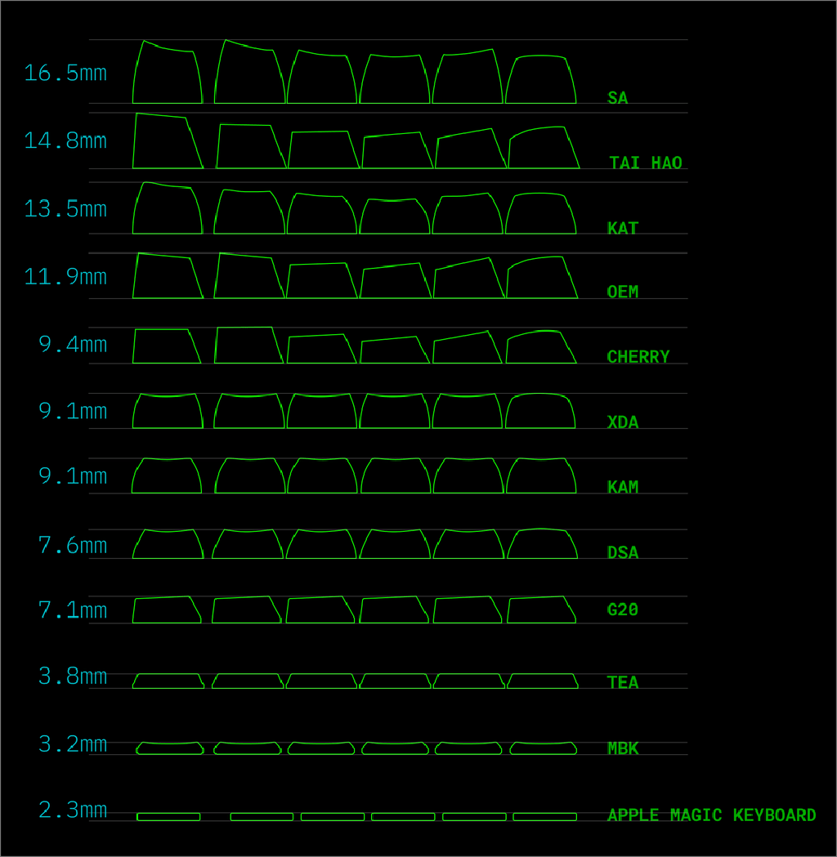The image size is (837, 857).
Task: Select the 9.4mm height value
Action: pos(73,345)
